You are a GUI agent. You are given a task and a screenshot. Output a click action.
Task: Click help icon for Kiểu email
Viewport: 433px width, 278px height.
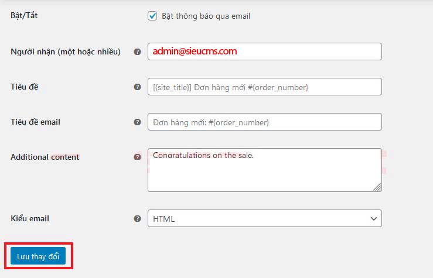137,218
